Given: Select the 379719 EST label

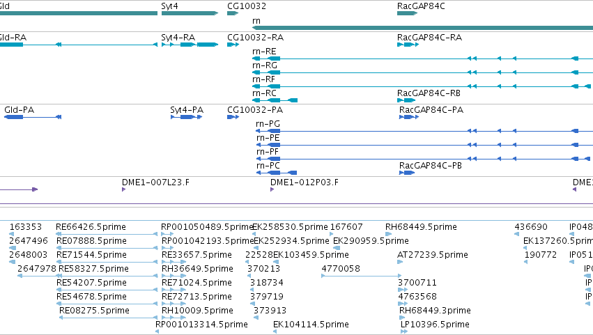Looking at the screenshot, I should click(x=267, y=297).
